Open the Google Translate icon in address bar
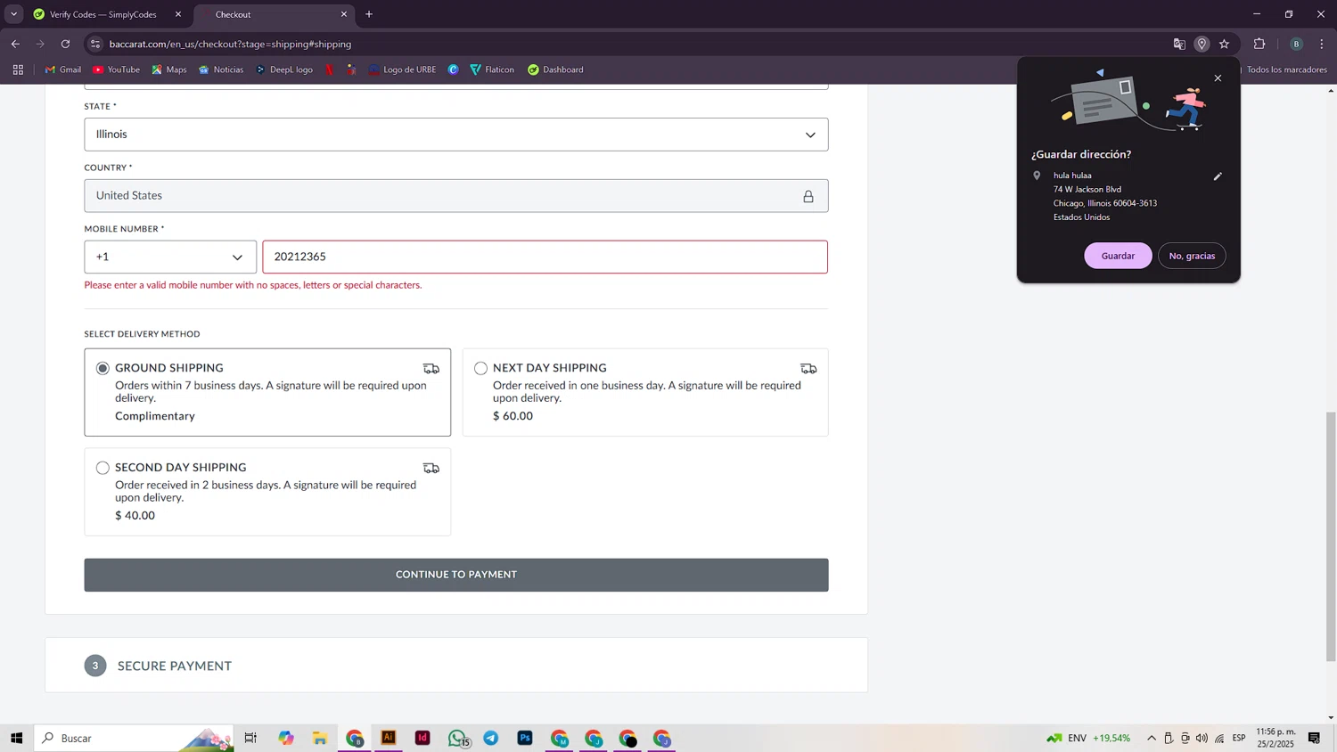 (x=1179, y=44)
